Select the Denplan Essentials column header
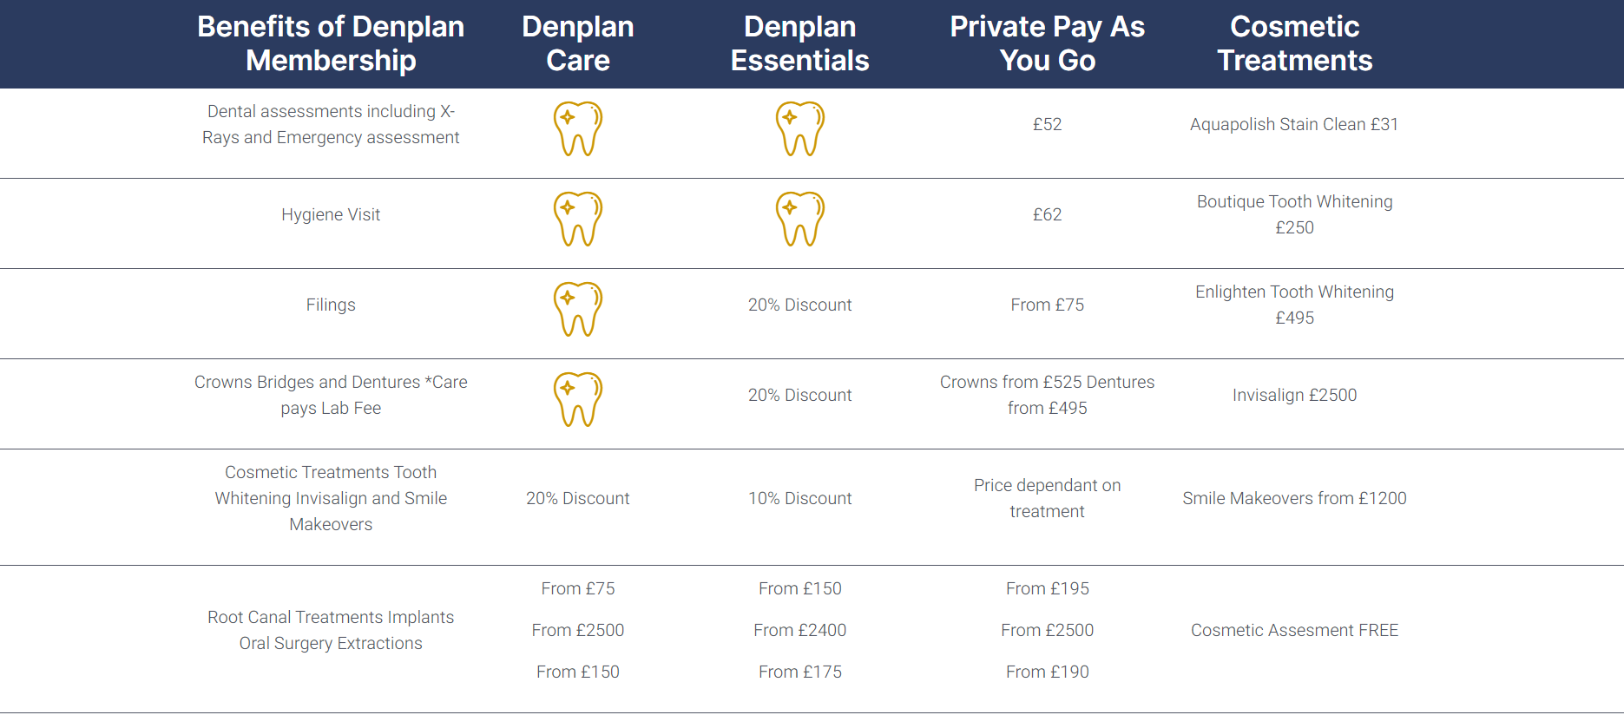 pos(800,43)
